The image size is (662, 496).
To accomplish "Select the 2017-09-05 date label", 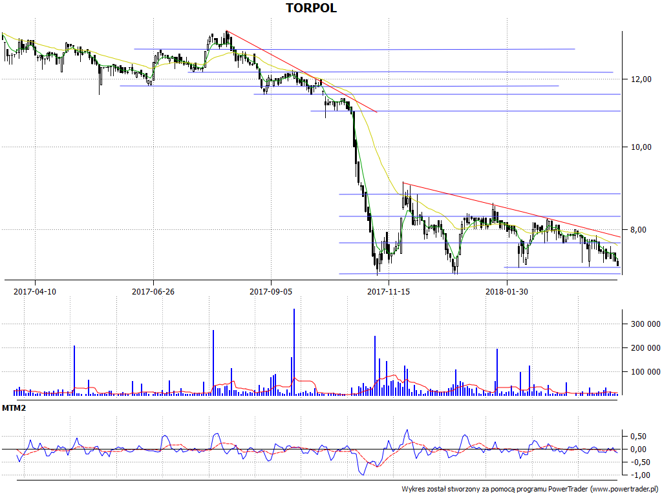I will (271, 291).
